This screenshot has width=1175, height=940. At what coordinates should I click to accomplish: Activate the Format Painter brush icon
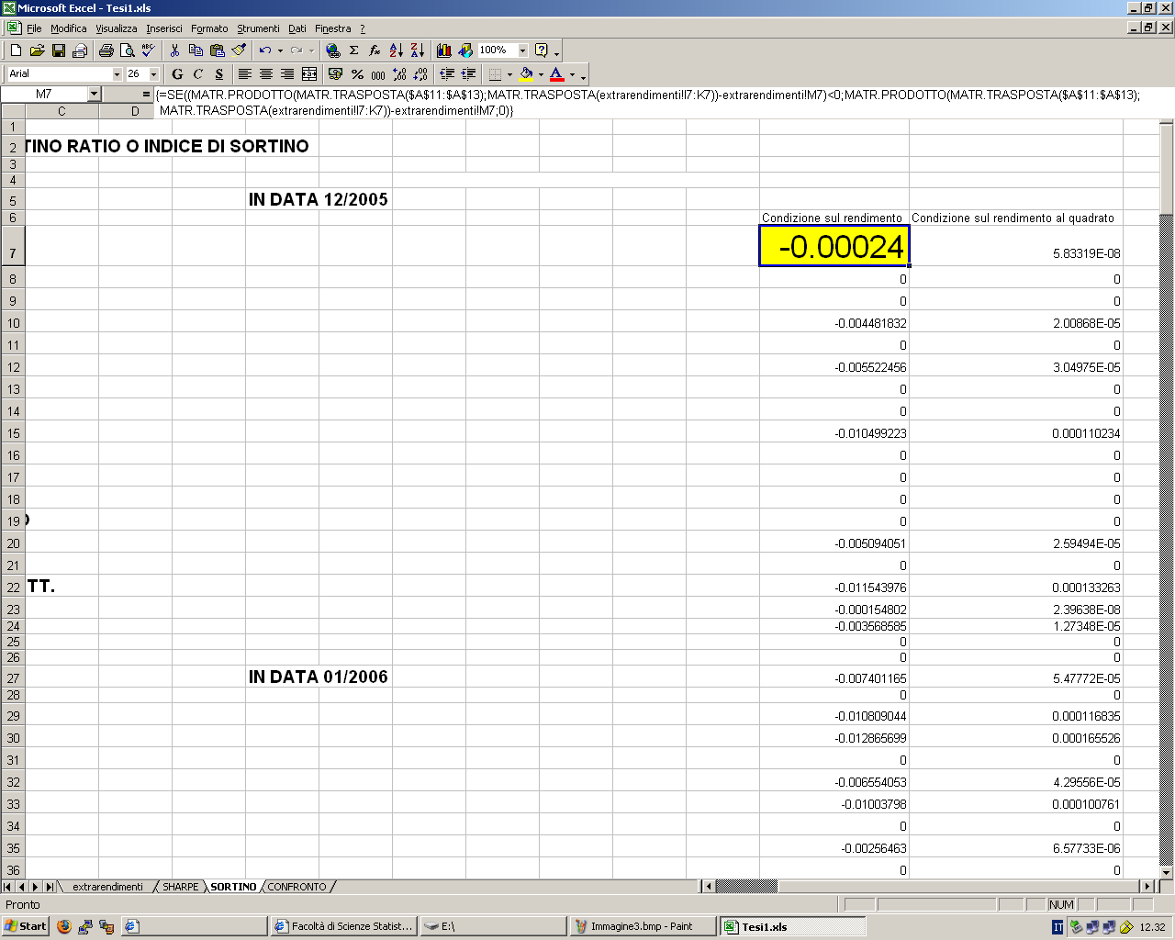click(x=239, y=50)
